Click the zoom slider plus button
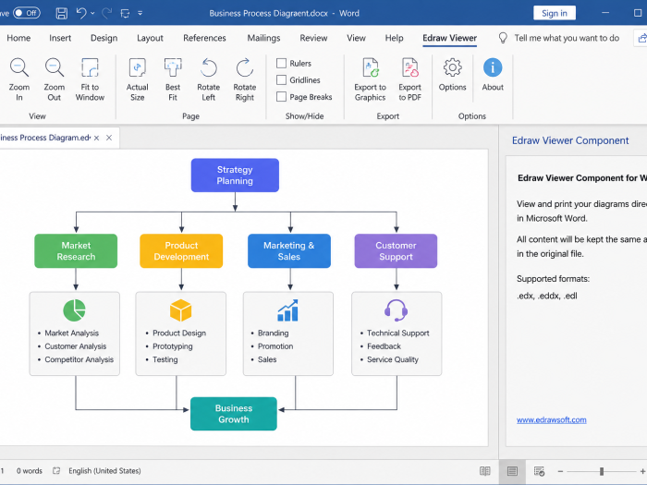The image size is (647, 485). pyautogui.click(x=642, y=471)
